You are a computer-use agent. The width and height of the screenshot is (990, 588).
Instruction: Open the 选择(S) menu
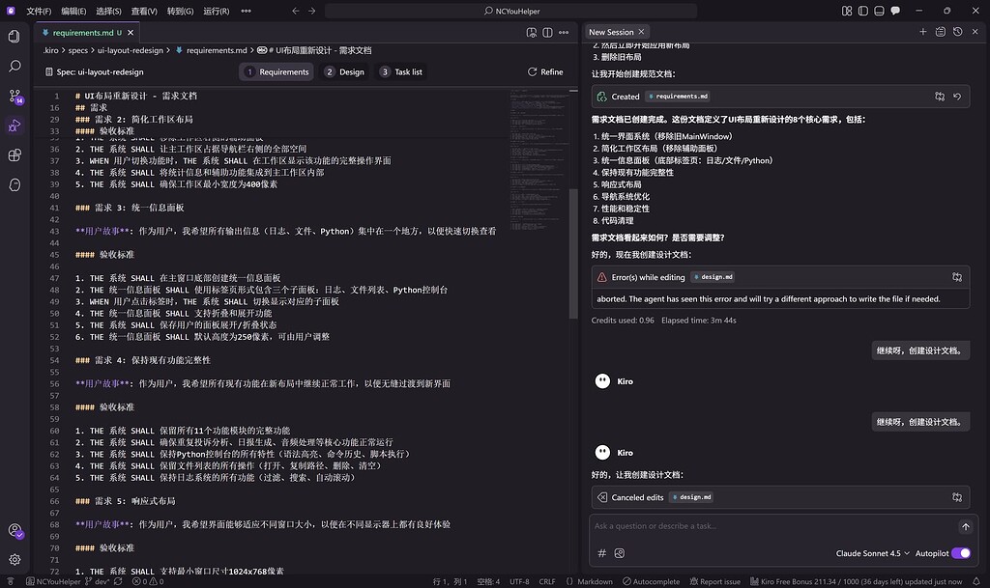(108, 11)
